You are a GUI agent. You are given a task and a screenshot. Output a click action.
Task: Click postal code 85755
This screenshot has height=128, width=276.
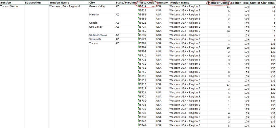pyautogui.click(x=142, y=31)
